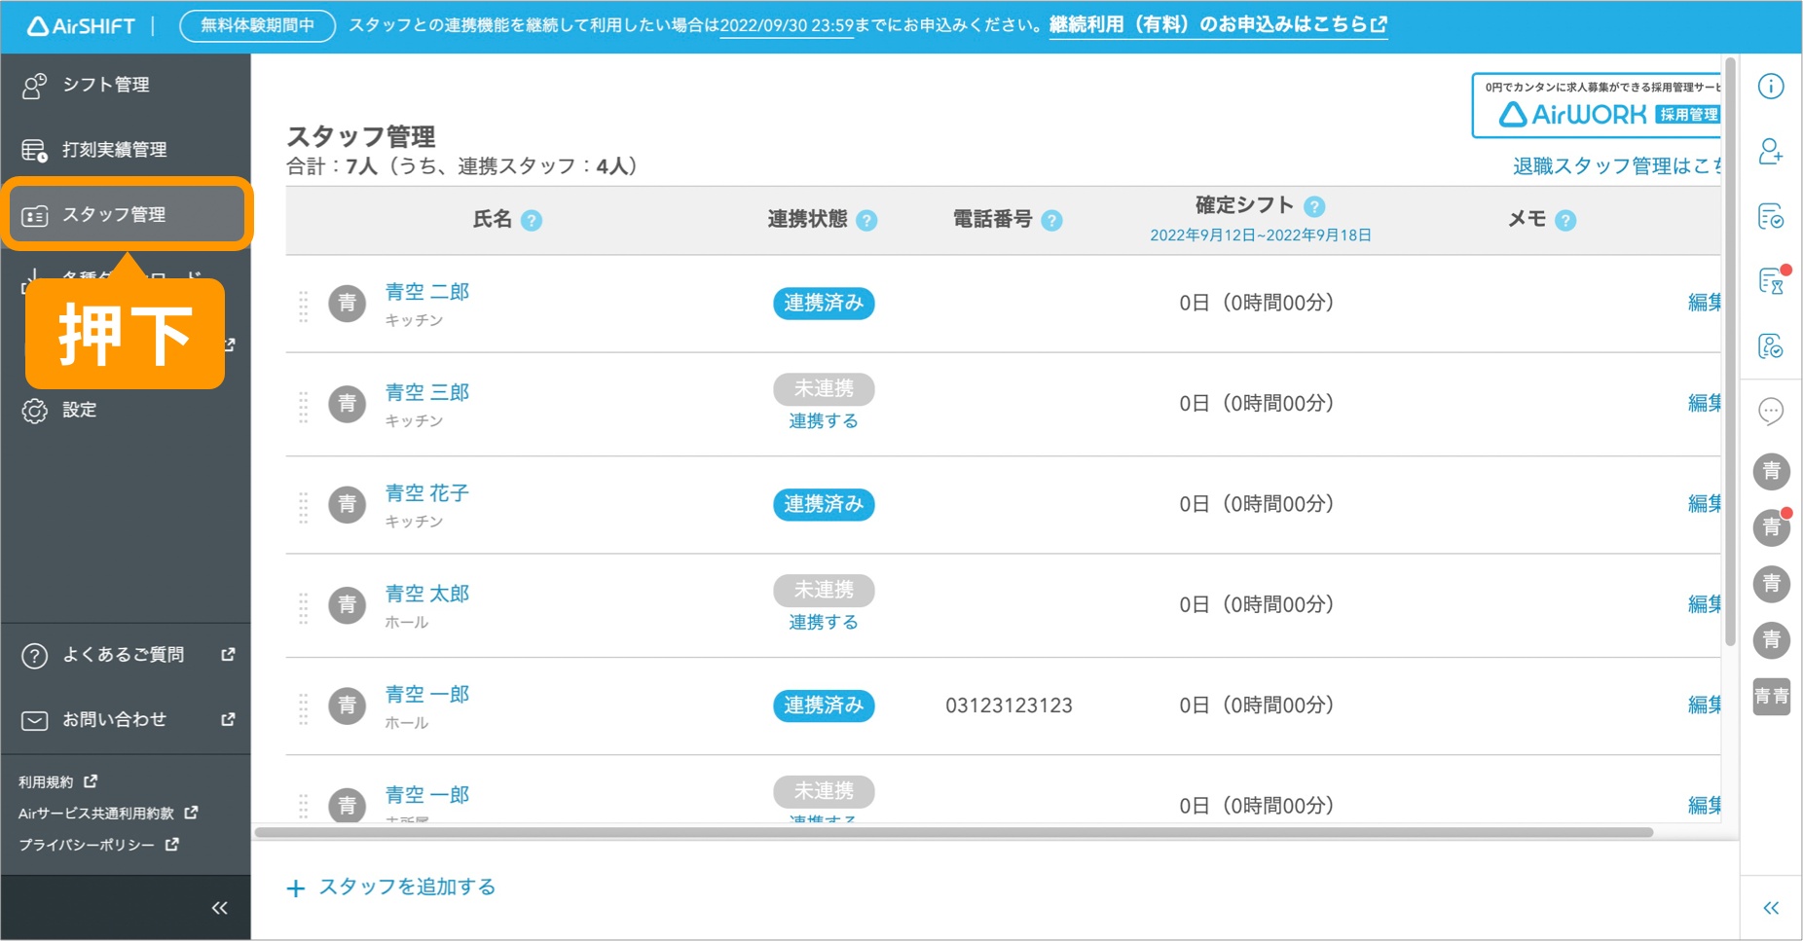Click the drag handle for 青空 二郎
1803x941 pixels.
(x=304, y=305)
